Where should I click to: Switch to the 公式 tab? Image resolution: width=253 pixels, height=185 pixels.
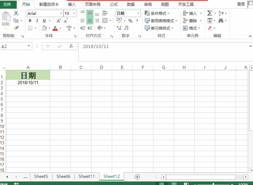[114, 5]
